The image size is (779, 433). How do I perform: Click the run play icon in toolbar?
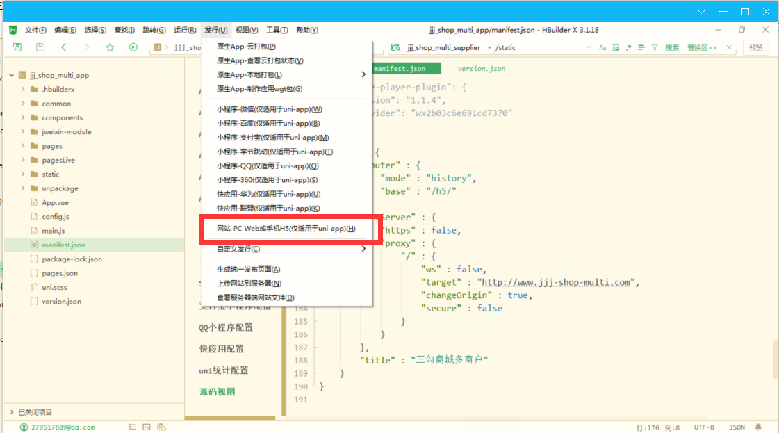pos(133,47)
